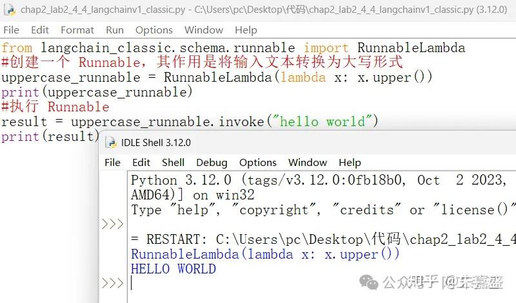516x303 pixels.
Task: Click the IDLE Shell 3.12.0 window title
Action: click(x=155, y=143)
